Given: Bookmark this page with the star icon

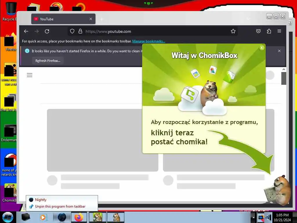Looking at the screenshot, I should pos(233,31).
